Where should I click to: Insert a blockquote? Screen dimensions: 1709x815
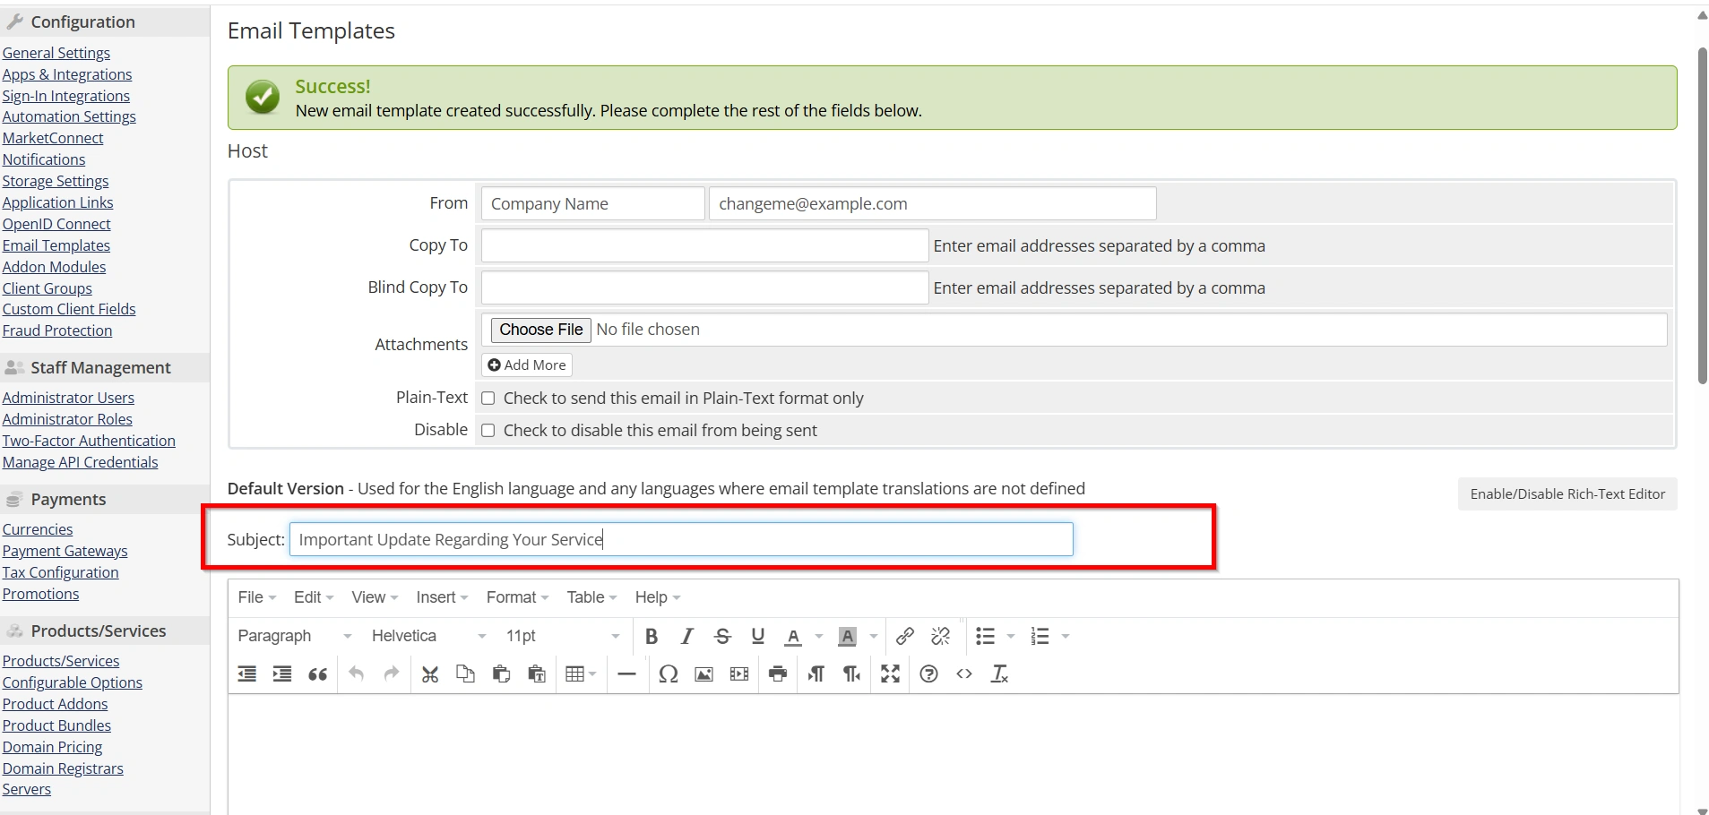317,673
